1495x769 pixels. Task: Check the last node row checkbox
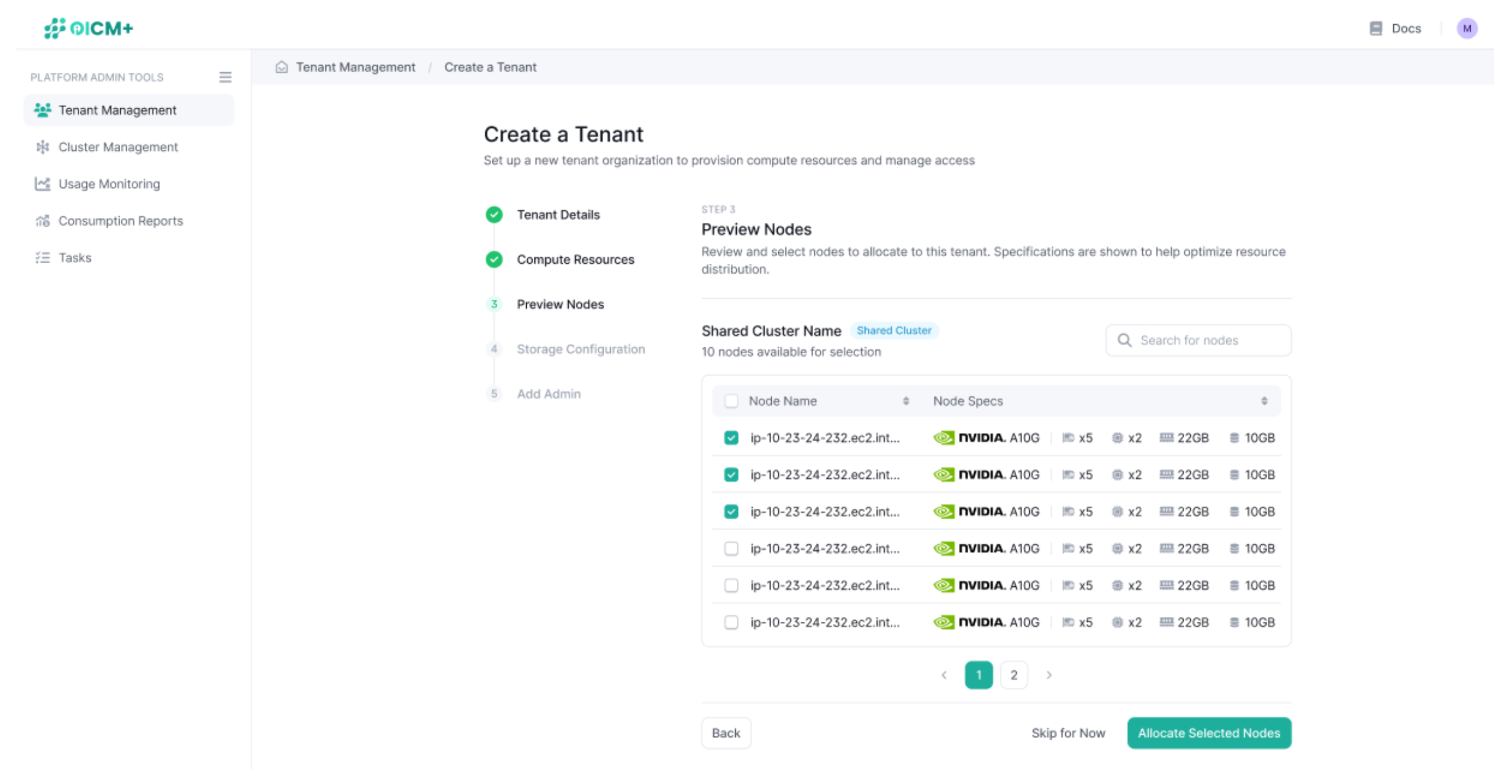731,622
